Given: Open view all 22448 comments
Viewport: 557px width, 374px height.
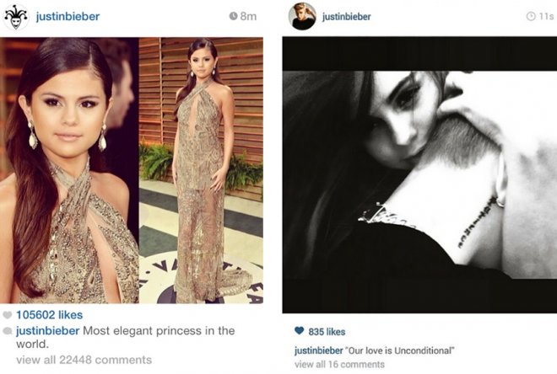Looking at the screenshot, I should [x=84, y=360].
